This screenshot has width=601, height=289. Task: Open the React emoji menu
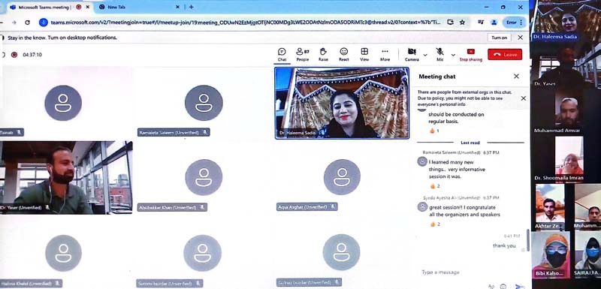pos(344,55)
